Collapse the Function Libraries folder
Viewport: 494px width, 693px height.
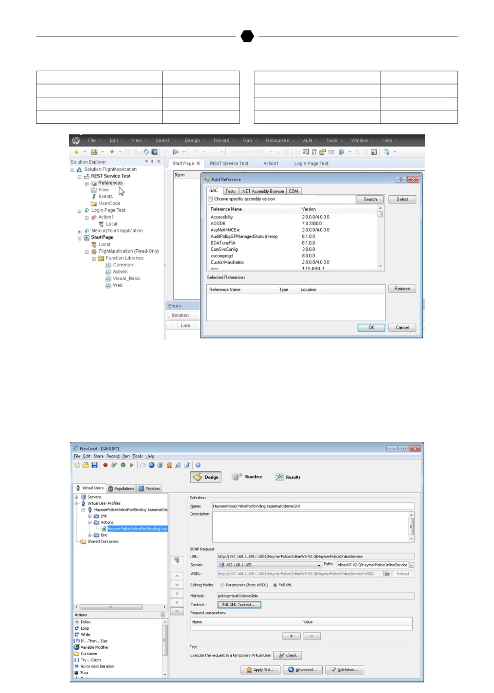tap(94, 259)
